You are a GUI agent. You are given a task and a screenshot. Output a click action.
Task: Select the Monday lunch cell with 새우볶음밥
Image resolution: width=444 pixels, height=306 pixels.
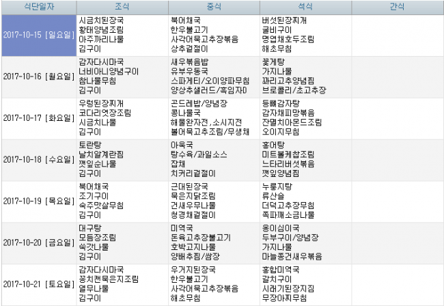(213, 76)
